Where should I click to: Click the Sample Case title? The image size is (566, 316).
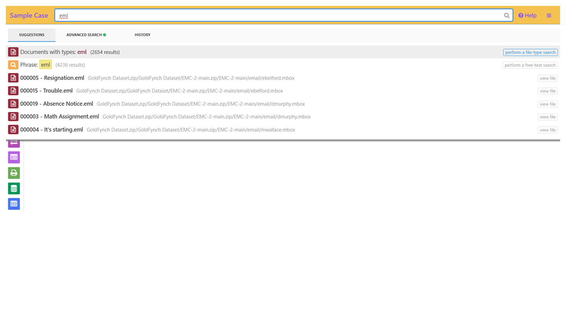pyautogui.click(x=29, y=16)
